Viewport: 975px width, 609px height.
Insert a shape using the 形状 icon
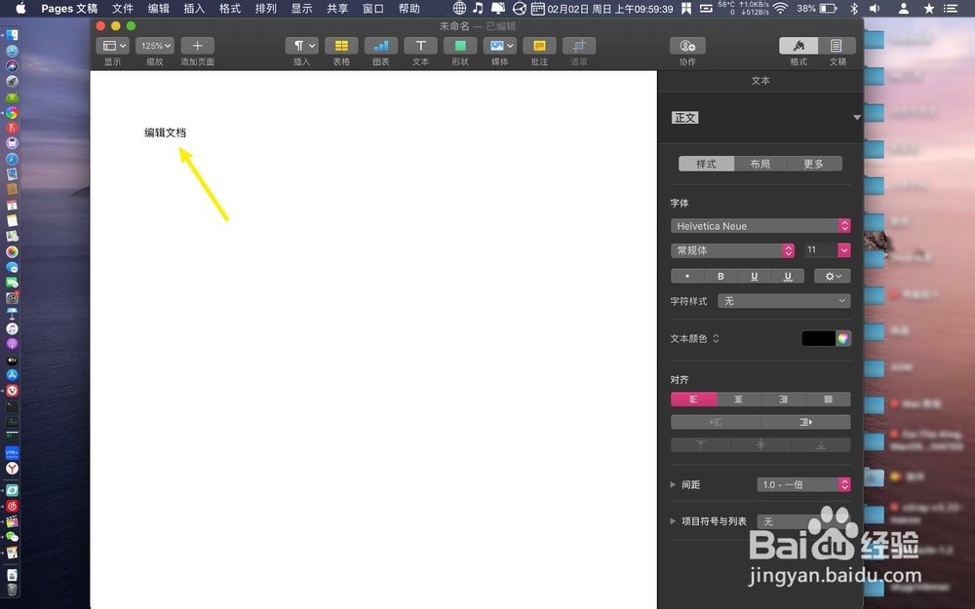(460, 46)
